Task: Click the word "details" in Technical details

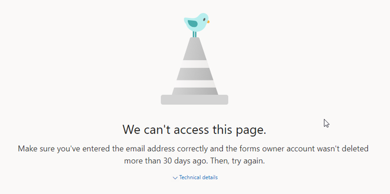Action: coord(209,177)
